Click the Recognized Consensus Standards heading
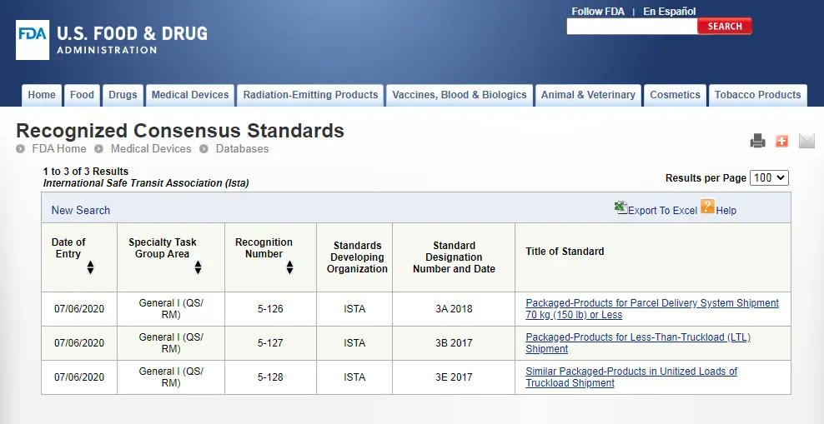 (x=180, y=130)
